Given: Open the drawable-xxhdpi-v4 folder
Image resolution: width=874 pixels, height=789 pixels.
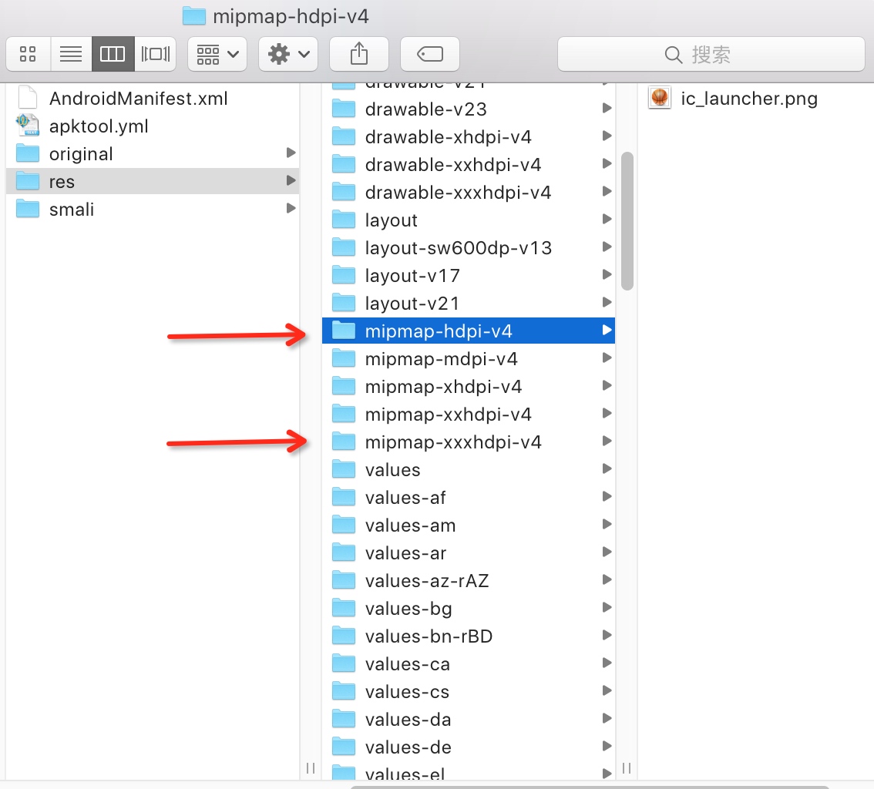Looking at the screenshot, I should click(x=469, y=164).
